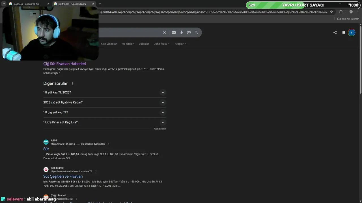Expand '1 lt çiğ süt kaç TL?' question
Viewport: 362px width, 203px height.
pos(105,112)
